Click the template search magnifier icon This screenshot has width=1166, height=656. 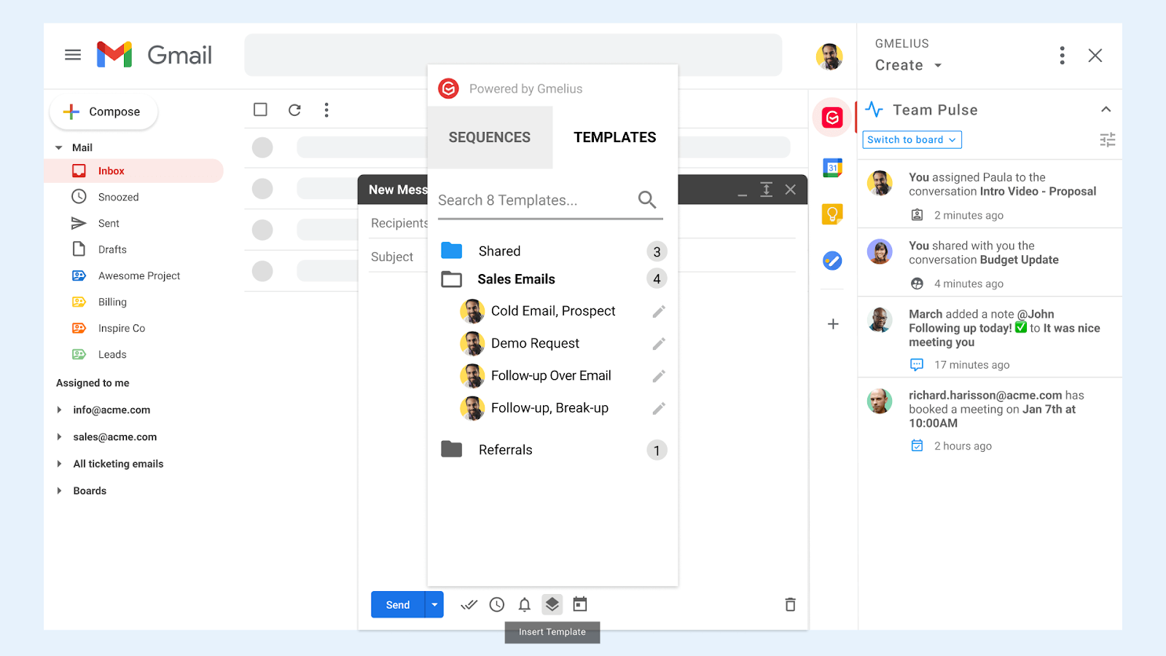click(647, 200)
